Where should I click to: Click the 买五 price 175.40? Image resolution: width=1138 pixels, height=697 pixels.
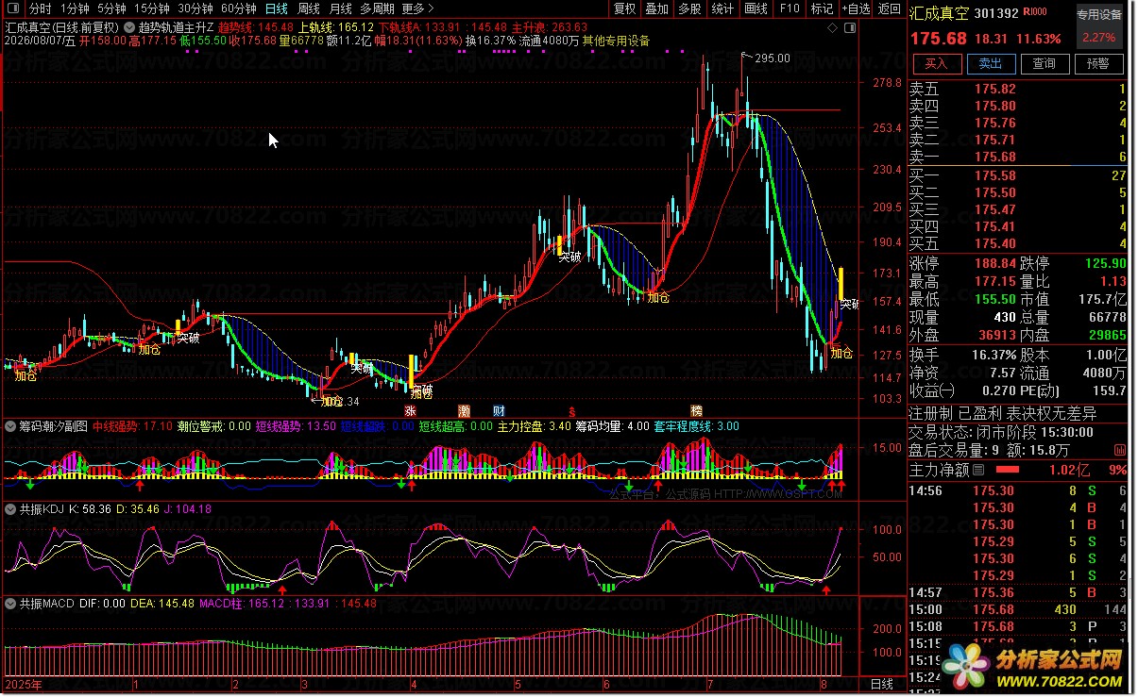[995, 243]
